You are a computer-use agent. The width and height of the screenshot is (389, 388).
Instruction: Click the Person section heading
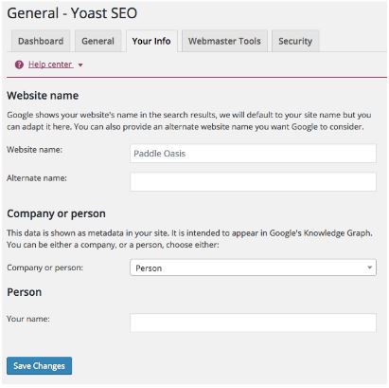tap(25, 292)
